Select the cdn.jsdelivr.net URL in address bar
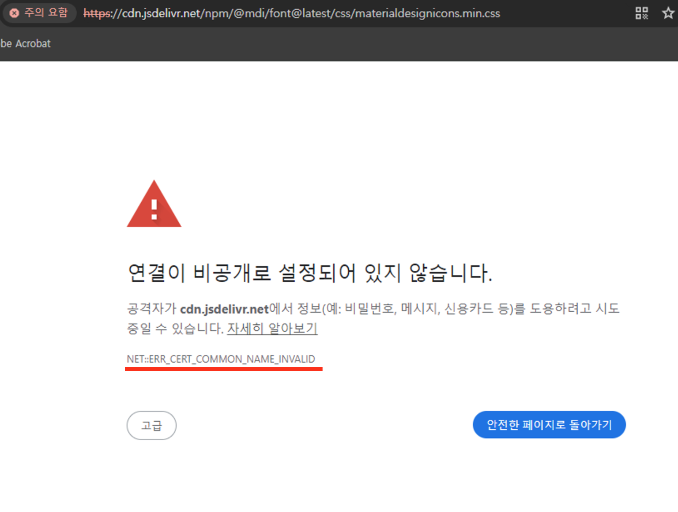 coord(291,13)
